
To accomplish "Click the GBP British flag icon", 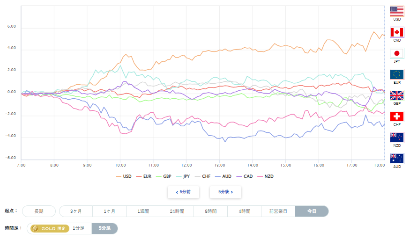I will (397, 95).
